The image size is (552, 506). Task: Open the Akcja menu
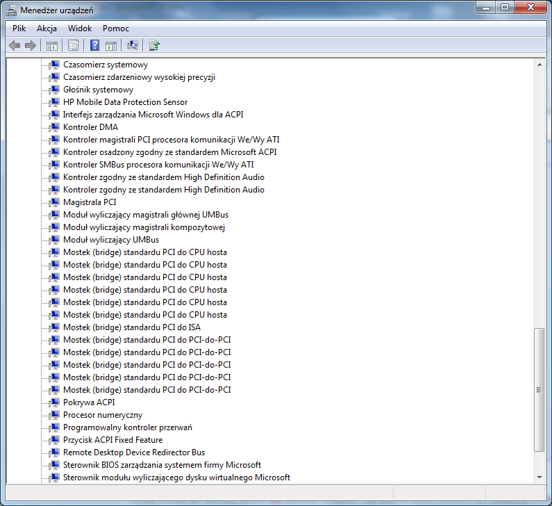[x=47, y=28]
